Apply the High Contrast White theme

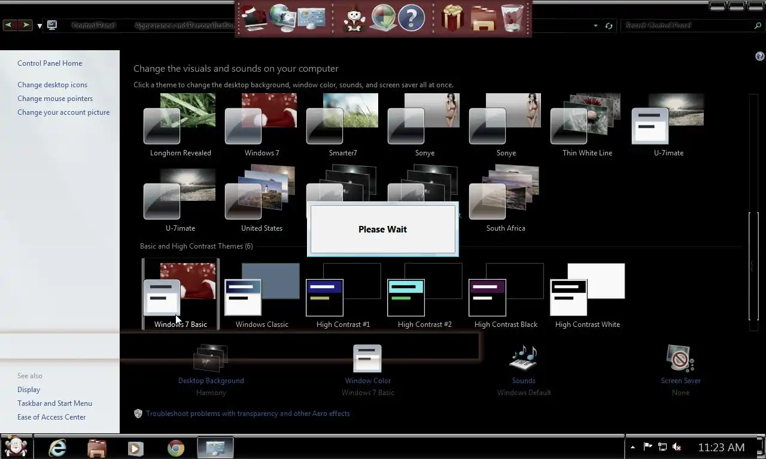(x=587, y=295)
